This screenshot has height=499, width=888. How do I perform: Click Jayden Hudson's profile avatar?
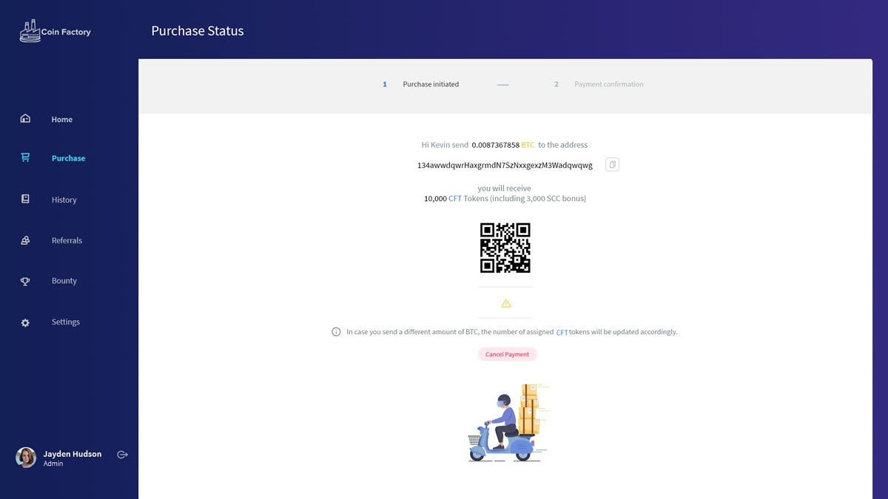[25, 458]
